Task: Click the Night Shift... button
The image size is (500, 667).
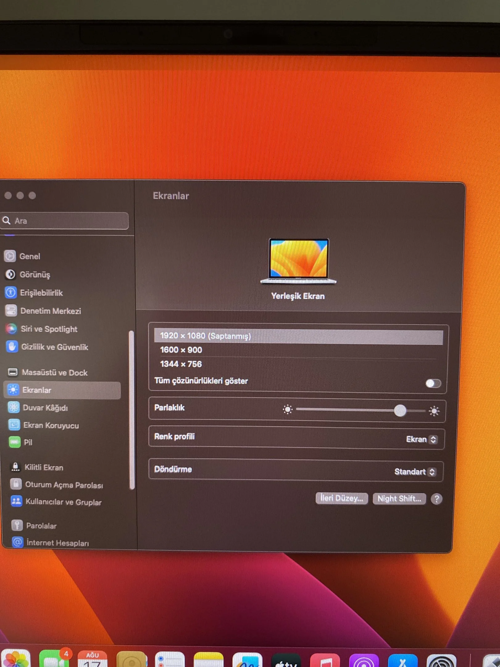Action: pos(399,498)
